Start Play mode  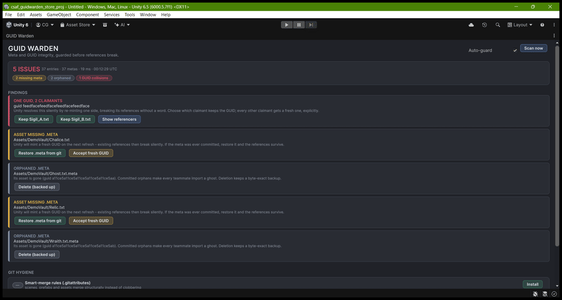tap(286, 25)
